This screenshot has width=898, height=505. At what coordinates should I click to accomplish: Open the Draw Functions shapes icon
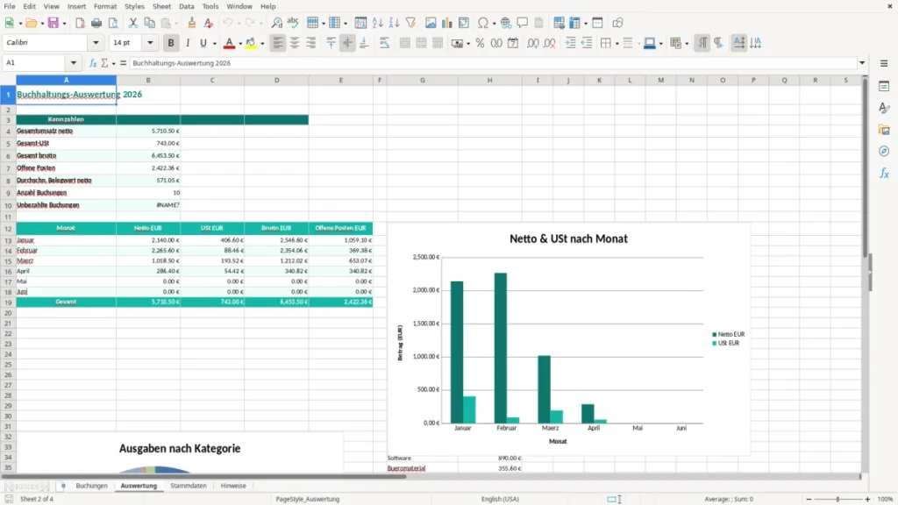[x=617, y=23]
